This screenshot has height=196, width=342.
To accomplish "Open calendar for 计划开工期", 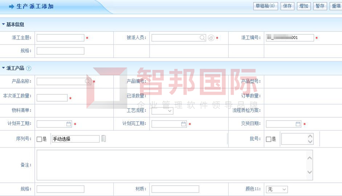I will pyautogui.click(x=68, y=124).
